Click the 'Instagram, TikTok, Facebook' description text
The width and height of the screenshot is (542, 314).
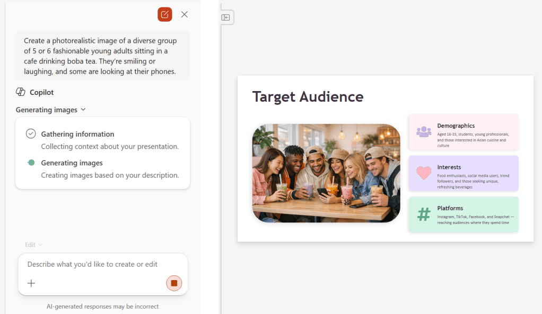click(475, 219)
